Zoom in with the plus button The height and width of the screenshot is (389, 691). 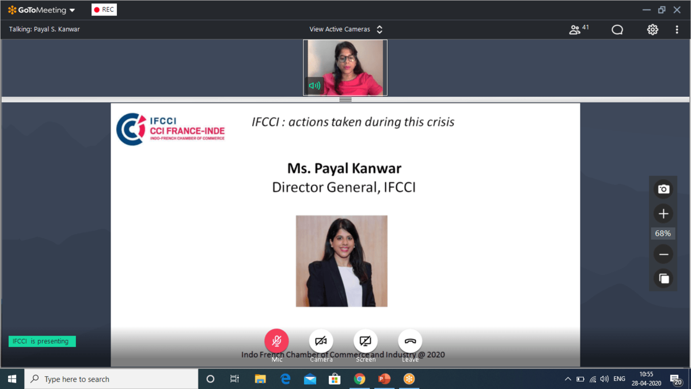[x=663, y=214]
